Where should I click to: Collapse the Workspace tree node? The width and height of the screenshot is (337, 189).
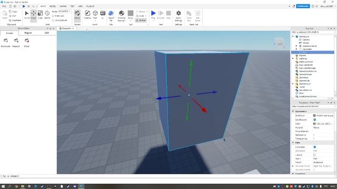pyautogui.click(x=293, y=37)
